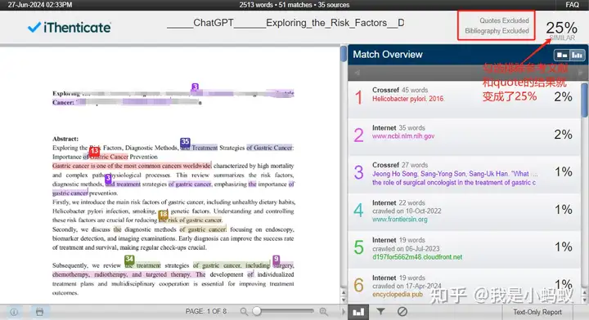Open the excluded sources circle-slash icon
This screenshot has height=320, width=589.
pyautogui.click(x=402, y=311)
